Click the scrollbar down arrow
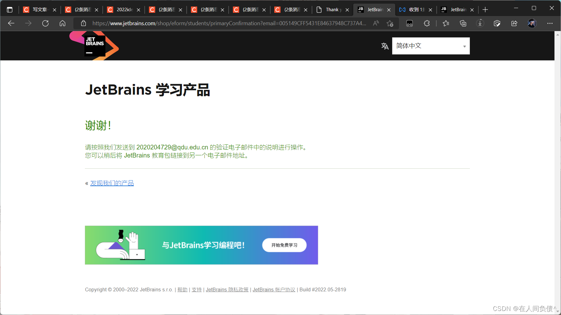This screenshot has width=561, height=315. pos(558,311)
